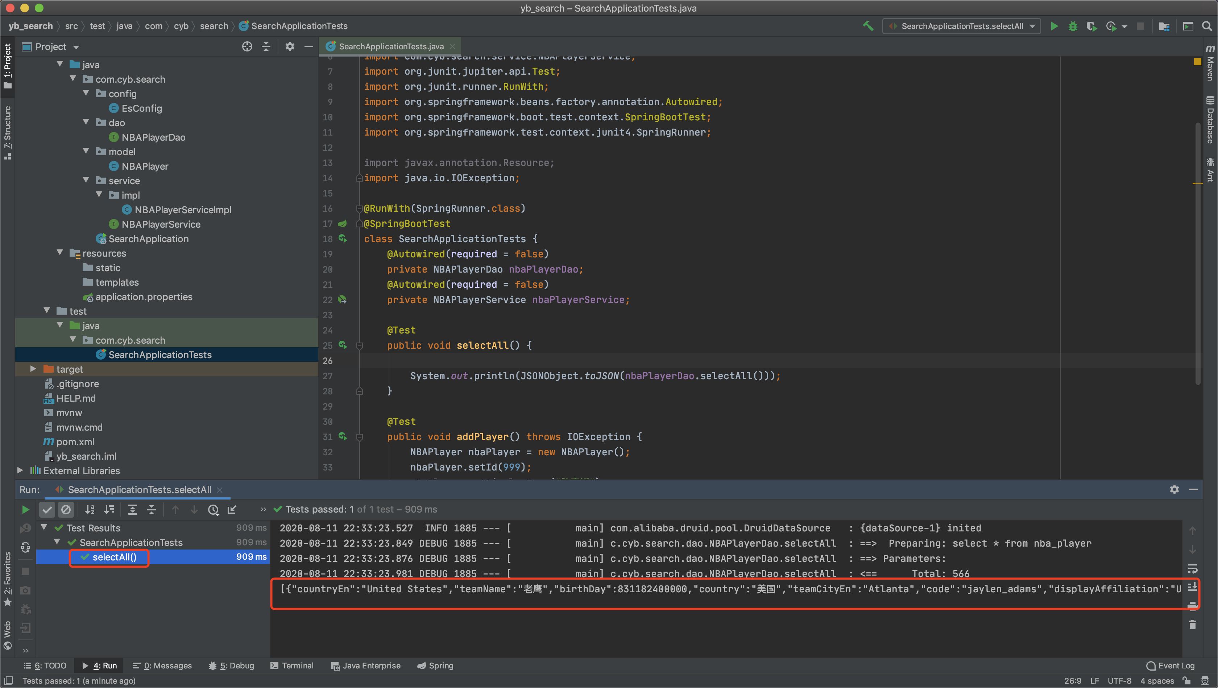1218x688 pixels.
Task: Fold the selectAll method at line 25
Action: click(x=359, y=346)
